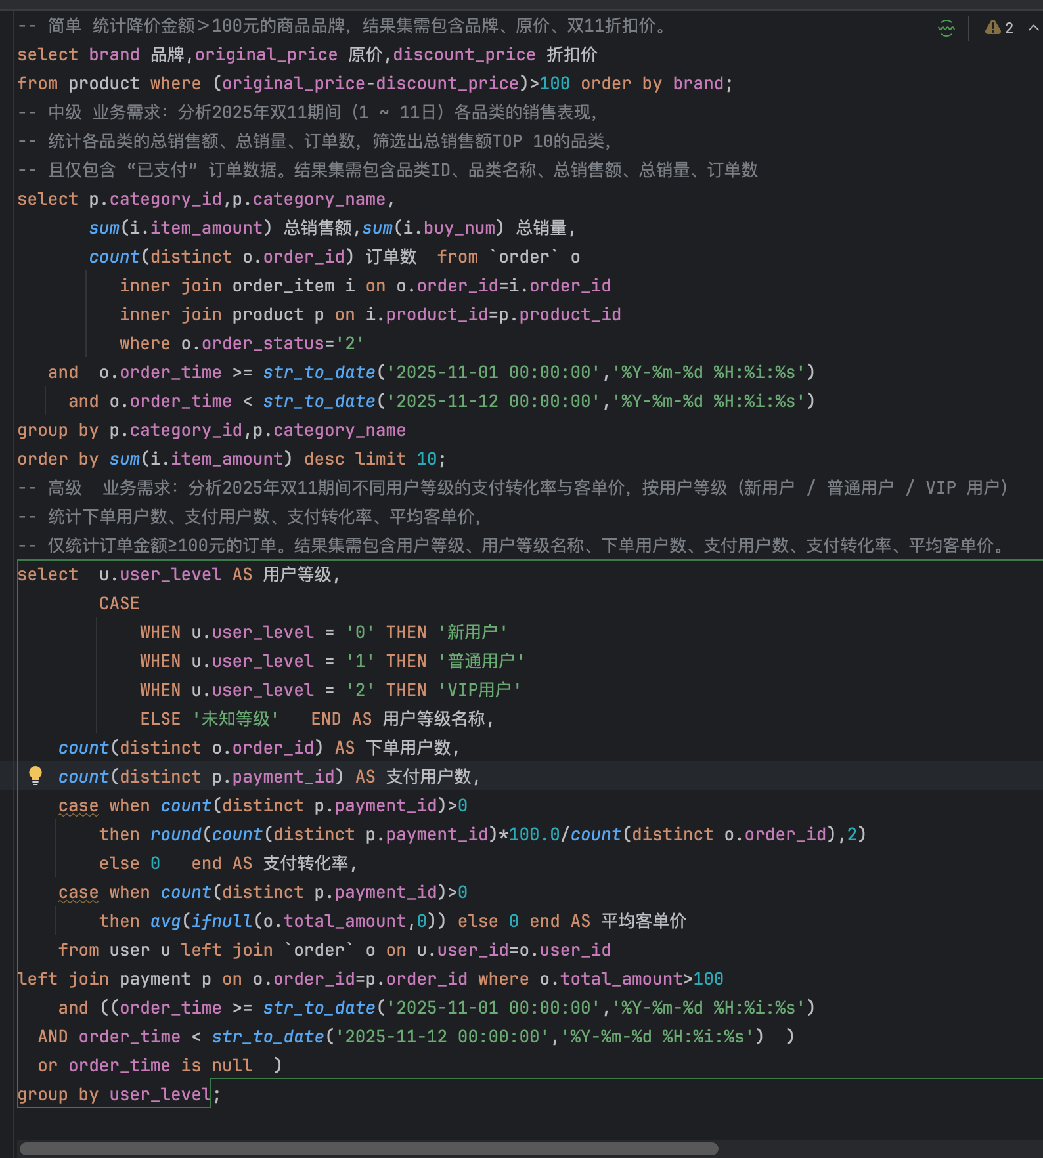The height and width of the screenshot is (1158, 1043).
Task: Click the up chevron beside the warnings count
Action: click(1033, 28)
